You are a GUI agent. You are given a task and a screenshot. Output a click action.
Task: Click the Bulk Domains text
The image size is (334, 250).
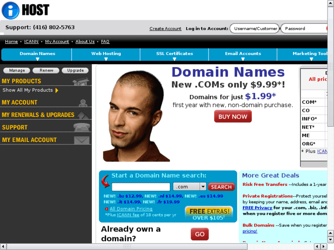pyautogui.click(x=258, y=225)
